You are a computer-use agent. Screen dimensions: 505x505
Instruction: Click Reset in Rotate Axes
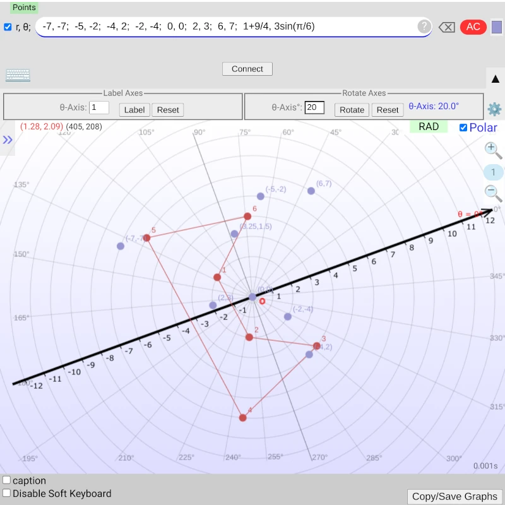(x=388, y=110)
